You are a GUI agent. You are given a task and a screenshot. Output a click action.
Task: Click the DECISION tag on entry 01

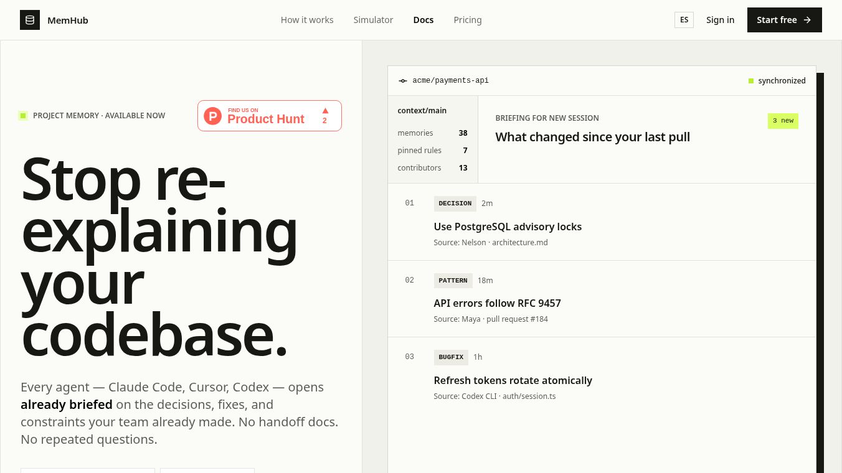point(455,204)
